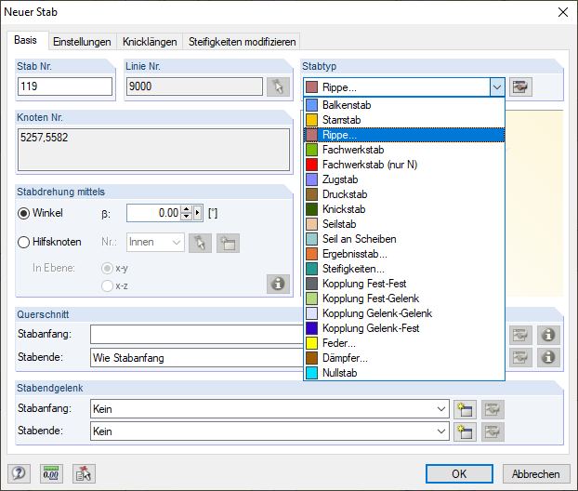This screenshot has height=491, width=578.
Task: Confirm dialog with OK button
Action: [x=459, y=473]
